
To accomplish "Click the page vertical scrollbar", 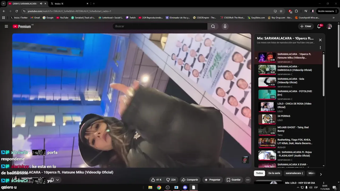I will 338,46.
